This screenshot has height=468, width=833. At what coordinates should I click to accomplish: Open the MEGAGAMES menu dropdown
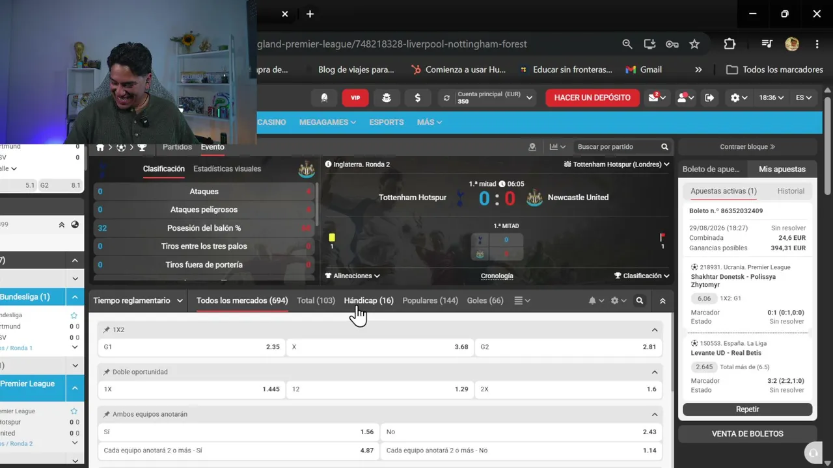327,122
